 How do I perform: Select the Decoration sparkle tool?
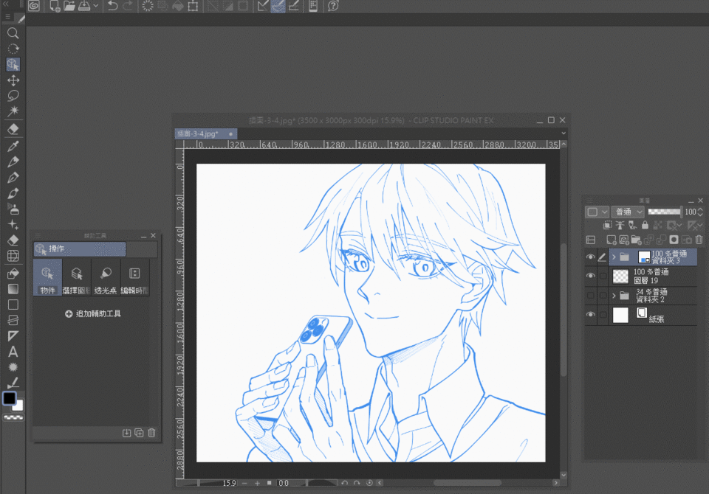[x=13, y=224]
